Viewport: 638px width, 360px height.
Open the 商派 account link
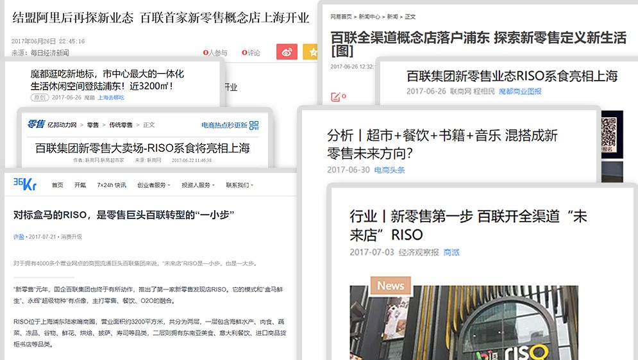451,252
